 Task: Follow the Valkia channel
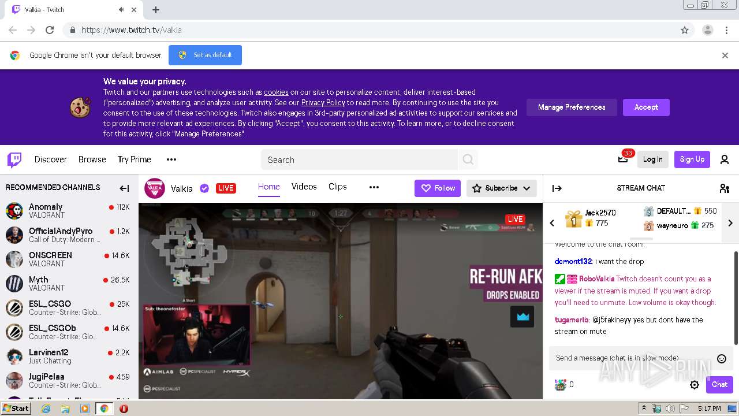coord(437,188)
